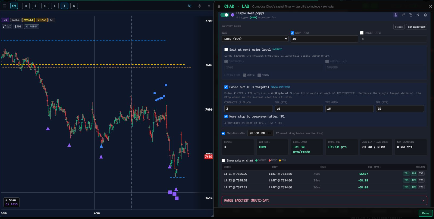Check Exit at next major level

(x=226, y=50)
